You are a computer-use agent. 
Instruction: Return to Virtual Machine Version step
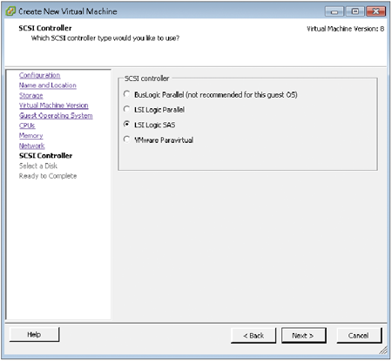click(54, 106)
